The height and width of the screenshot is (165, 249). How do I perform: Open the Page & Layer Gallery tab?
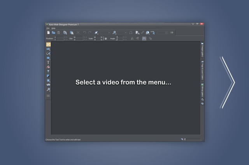tap(202, 70)
